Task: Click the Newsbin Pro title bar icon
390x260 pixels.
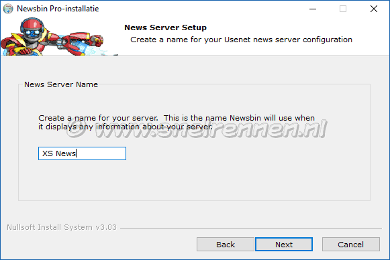Action: click(8, 9)
